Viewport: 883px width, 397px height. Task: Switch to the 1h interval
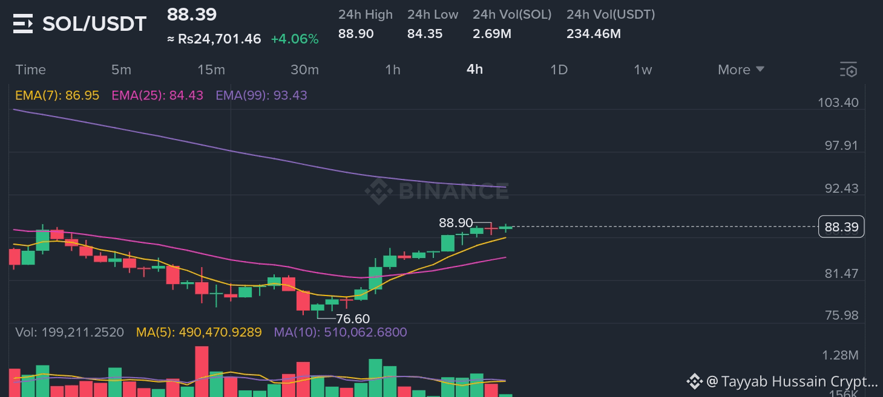(393, 70)
